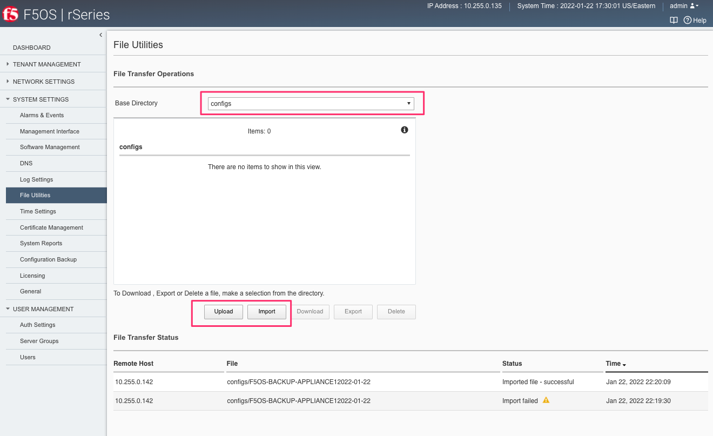
Task: Expand the Tenant Management section
Action: (53, 64)
